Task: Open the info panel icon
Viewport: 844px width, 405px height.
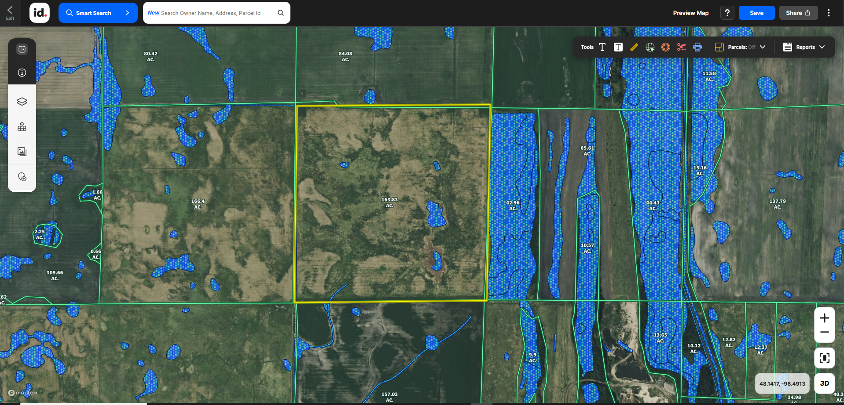Action: (x=22, y=73)
